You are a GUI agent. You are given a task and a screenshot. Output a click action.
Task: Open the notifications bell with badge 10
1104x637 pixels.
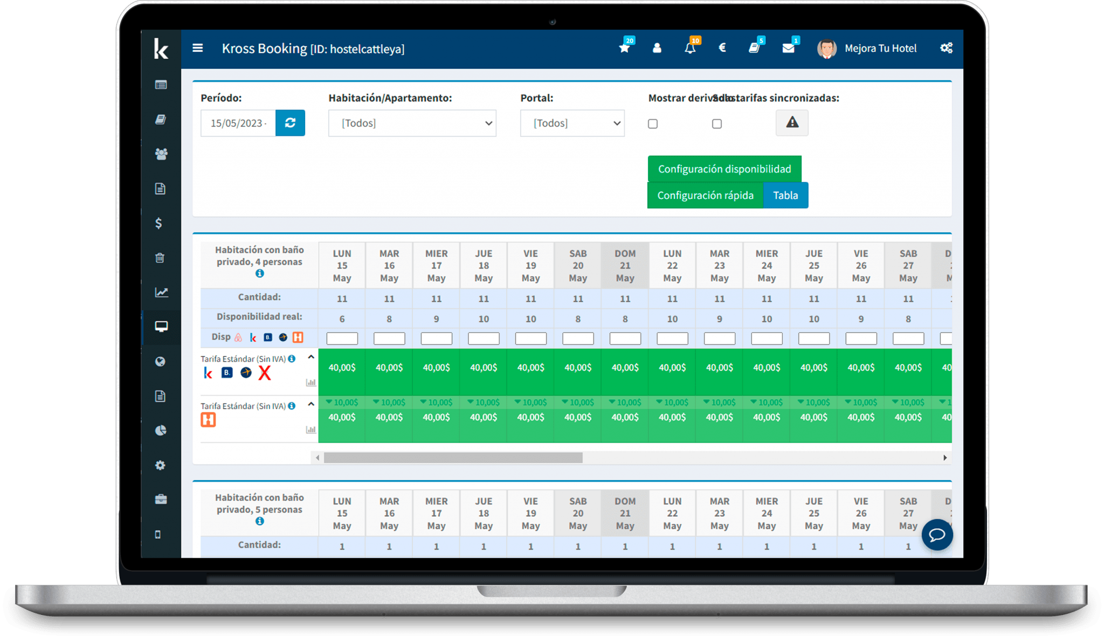point(690,48)
